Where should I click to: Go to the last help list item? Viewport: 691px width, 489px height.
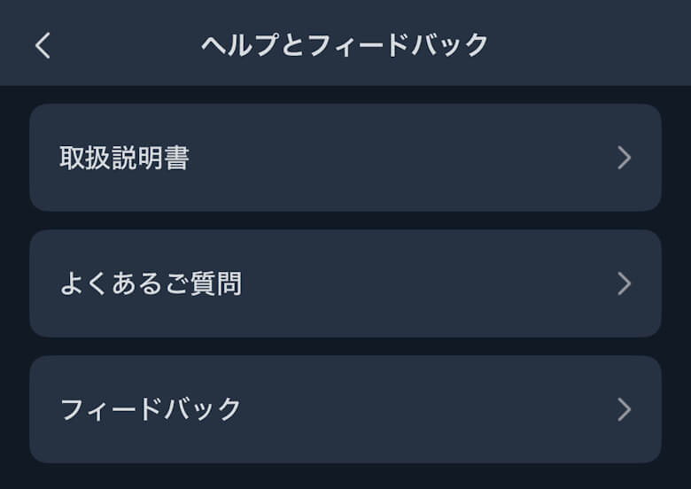345,409
